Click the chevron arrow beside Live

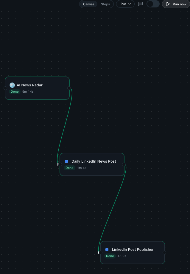[130, 4]
